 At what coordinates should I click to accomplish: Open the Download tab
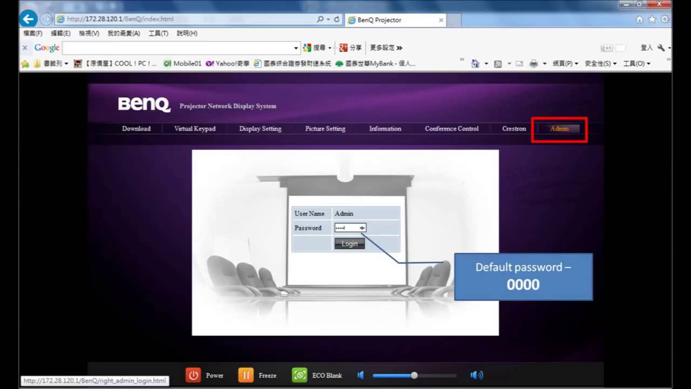(x=136, y=129)
